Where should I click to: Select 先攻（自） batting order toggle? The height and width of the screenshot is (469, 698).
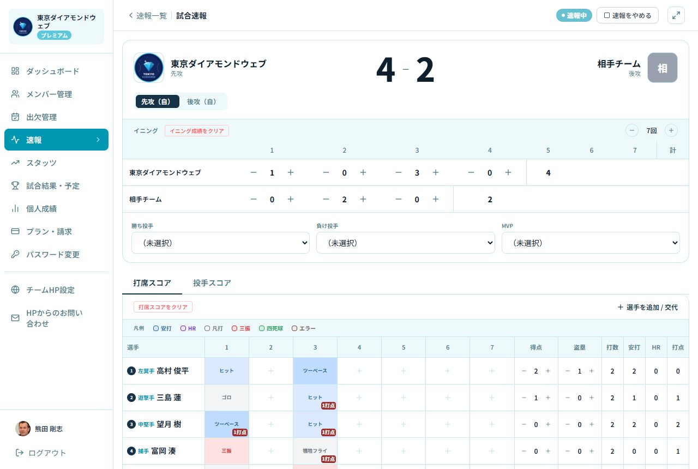click(157, 101)
